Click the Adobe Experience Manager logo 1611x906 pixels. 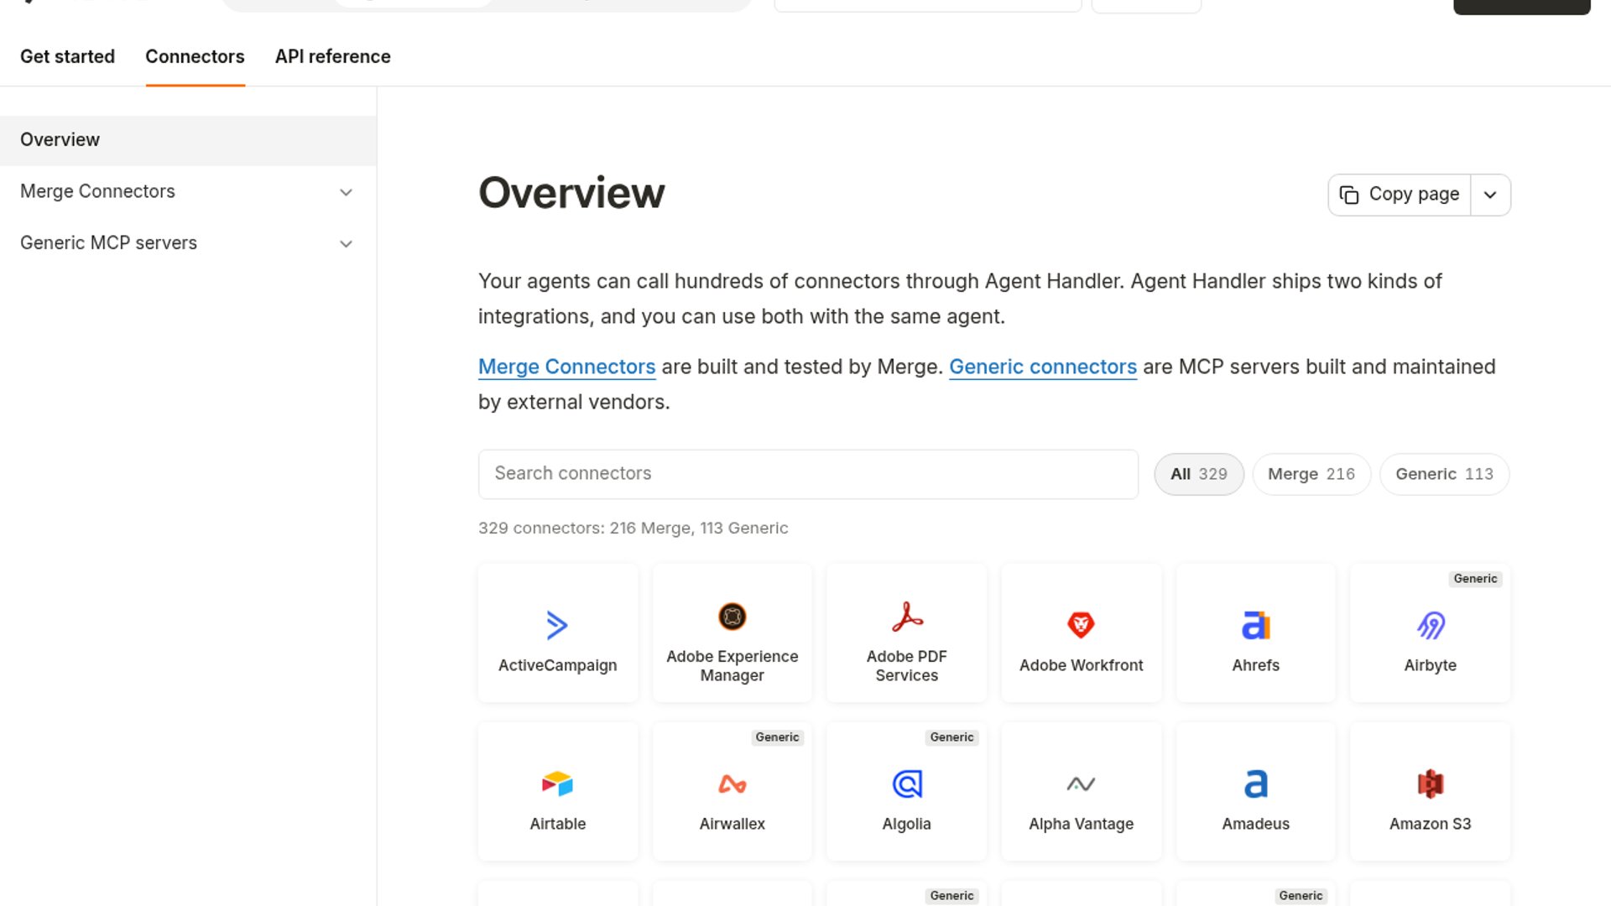pyautogui.click(x=732, y=617)
